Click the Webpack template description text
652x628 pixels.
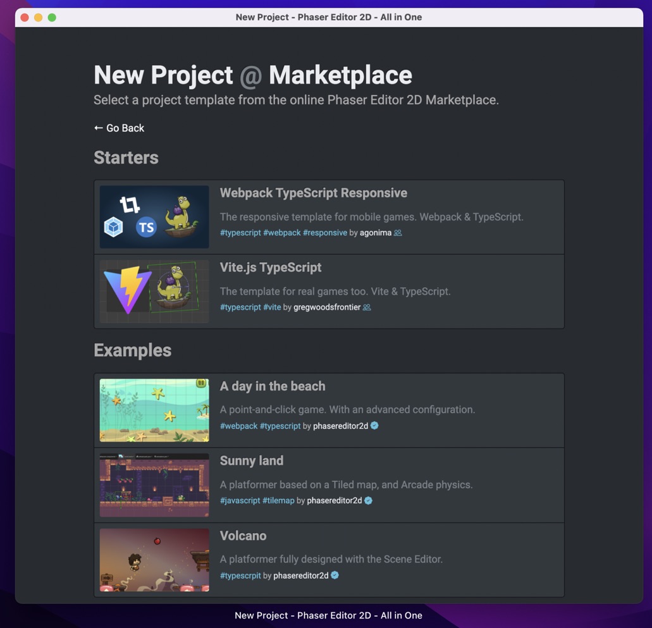coord(372,217)
